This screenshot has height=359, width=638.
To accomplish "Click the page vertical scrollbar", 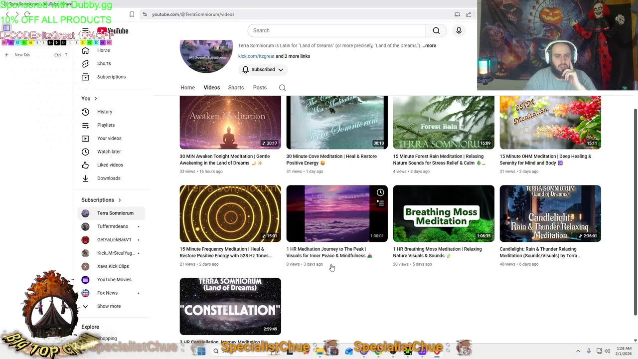I will click(x=635, y=211).
